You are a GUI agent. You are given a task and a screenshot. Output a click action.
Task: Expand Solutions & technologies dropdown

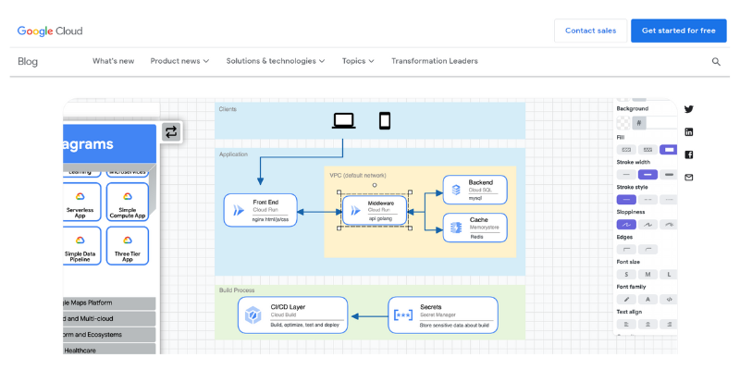coord(276,61)
